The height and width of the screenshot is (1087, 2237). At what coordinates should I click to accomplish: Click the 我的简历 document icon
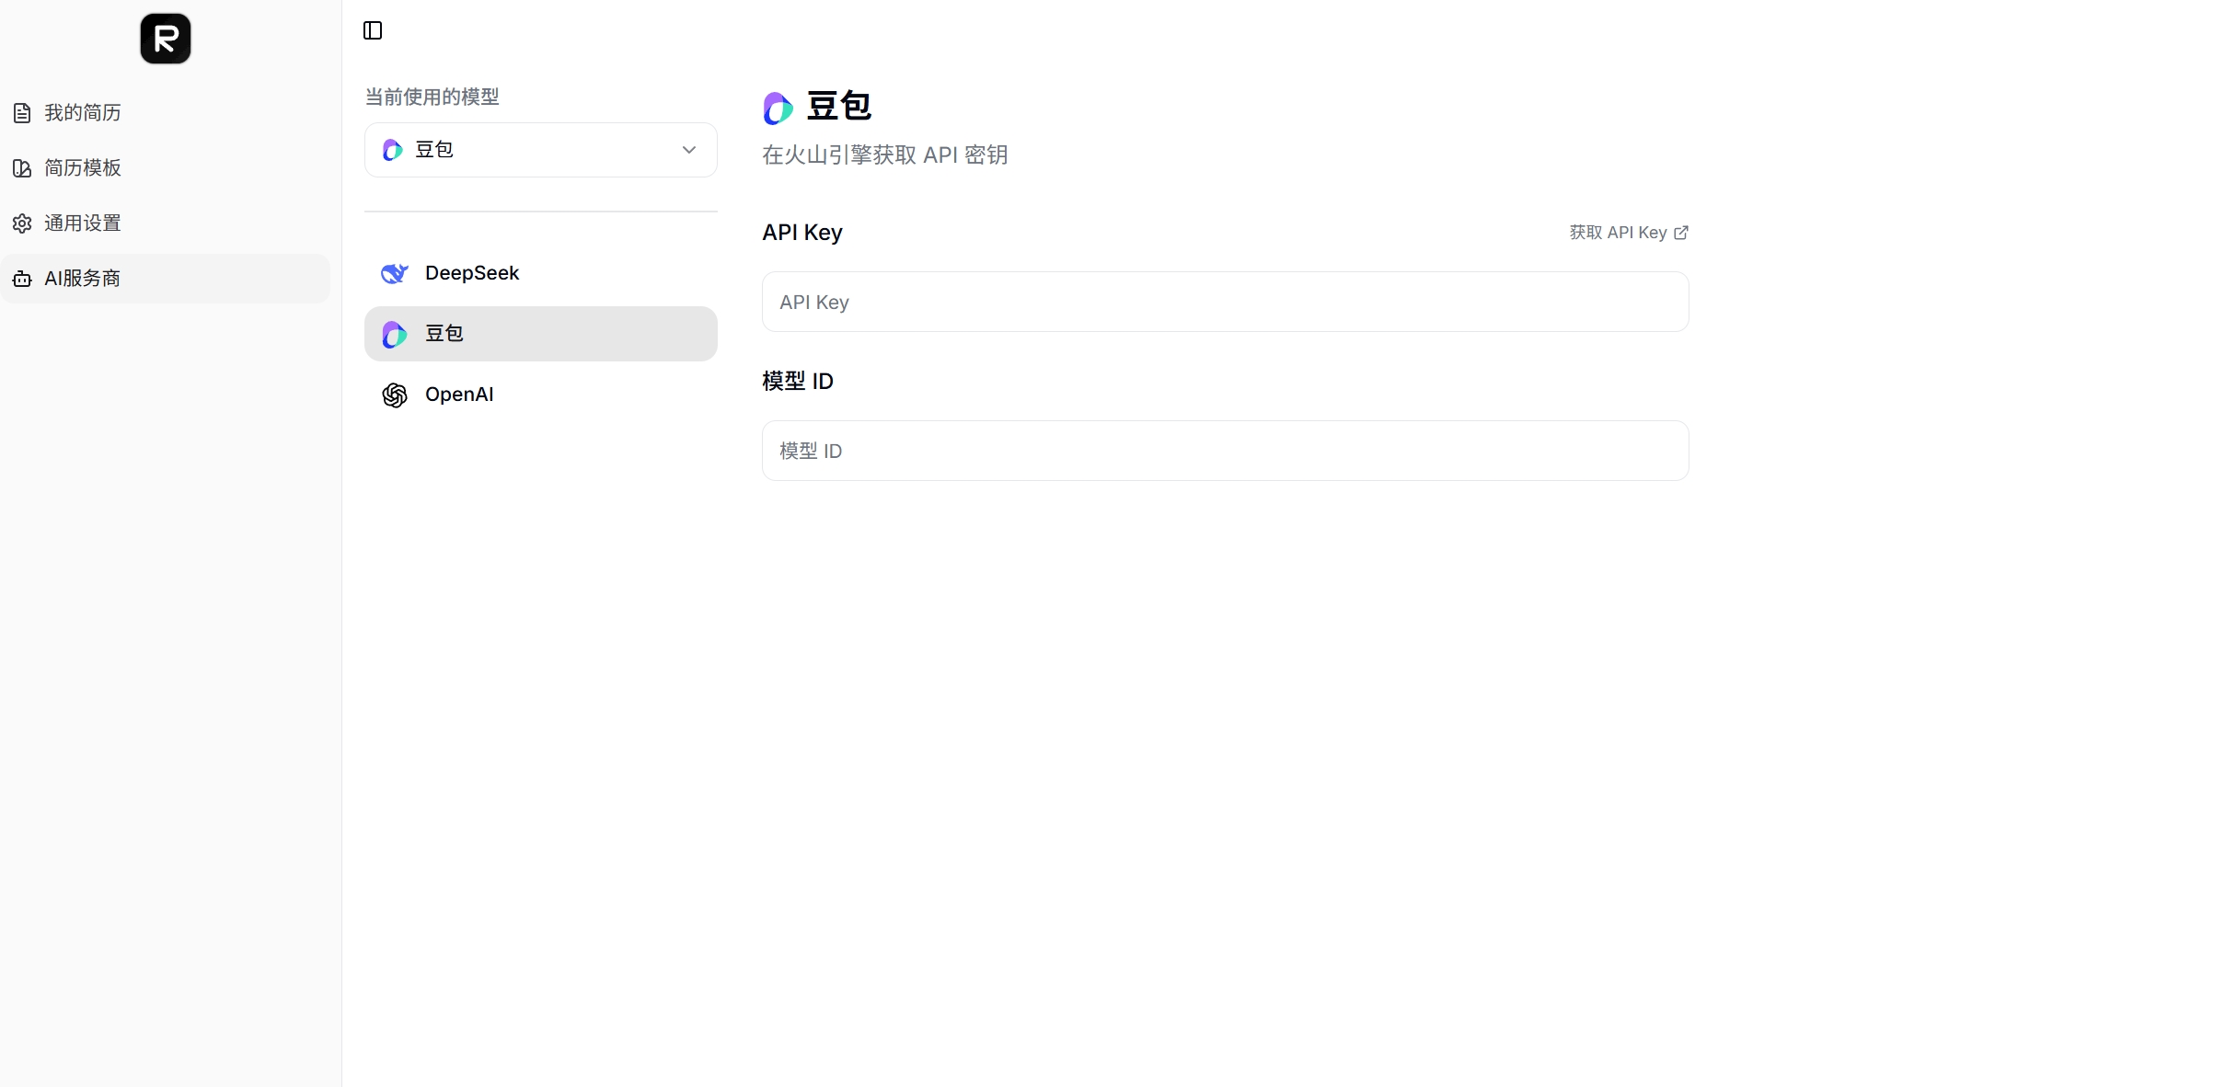click(x=23, y=113)
